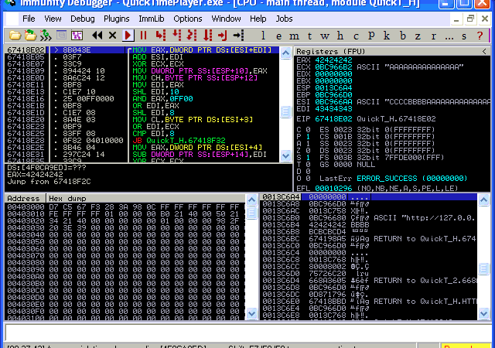Image resolution: width=495 pixels, height=348 pixels.
Task: Show Breakpoints window with 'b' button
Action: [401, 36]
